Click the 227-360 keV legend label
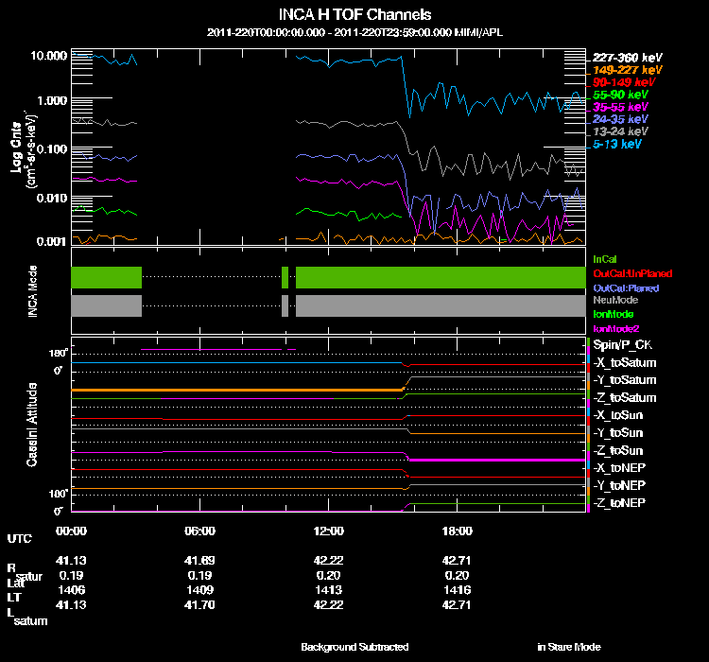The height and width of the screenshot is (662, 709). point(628,58)
